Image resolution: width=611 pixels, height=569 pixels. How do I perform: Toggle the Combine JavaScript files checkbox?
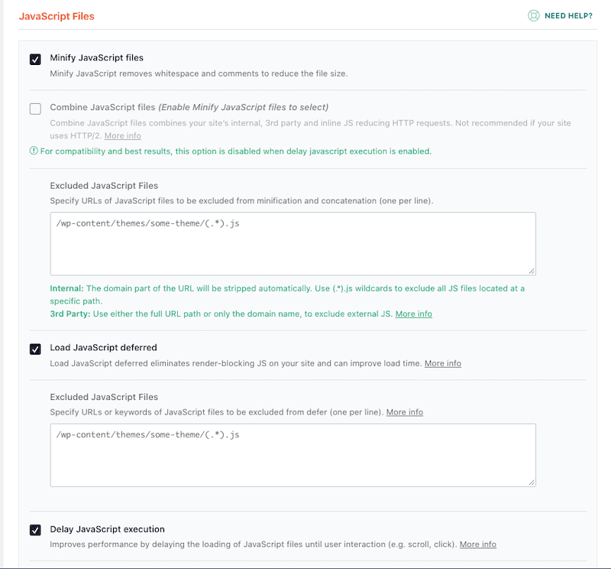(35, 109)
